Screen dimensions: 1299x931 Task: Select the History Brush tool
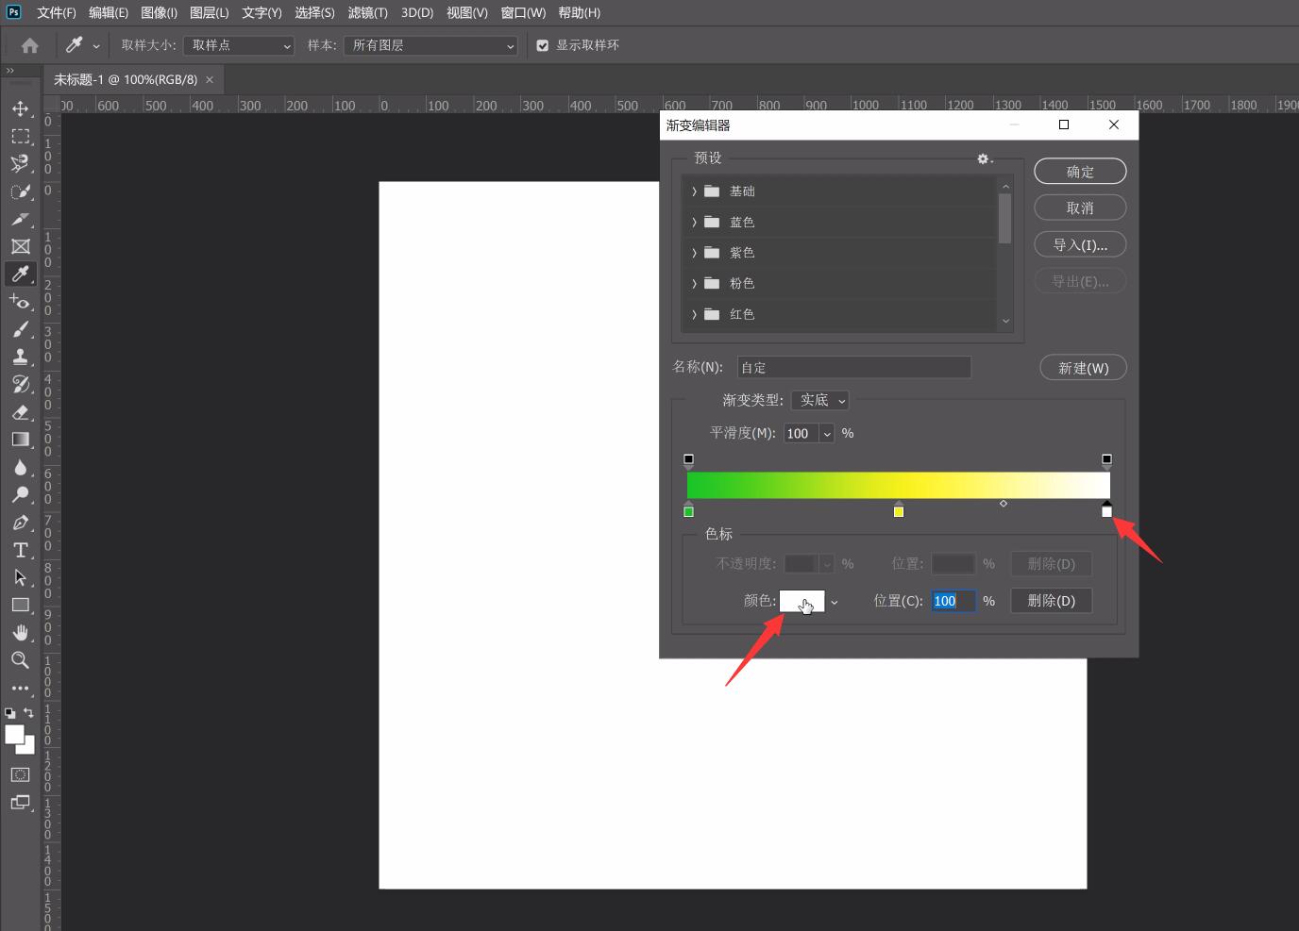tap(20, 384)
